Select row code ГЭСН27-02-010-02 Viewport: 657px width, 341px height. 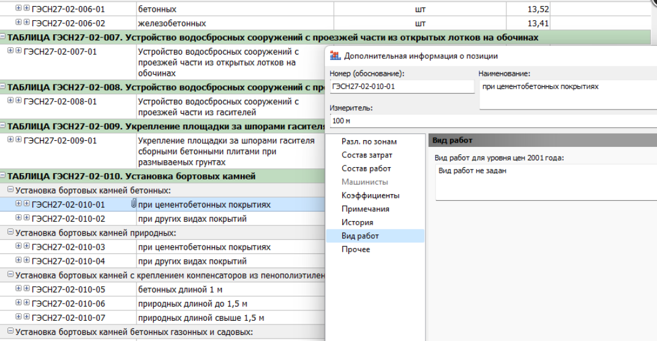point(69,219)
